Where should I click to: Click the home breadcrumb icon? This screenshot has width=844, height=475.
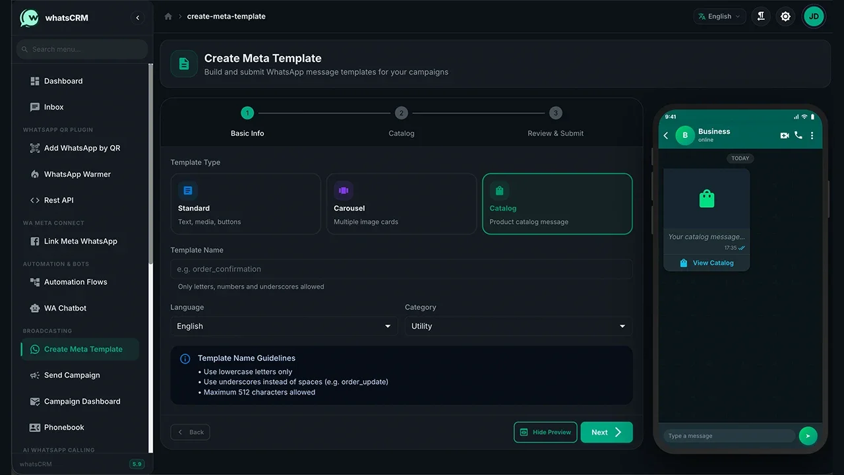(x=168, y=16)
